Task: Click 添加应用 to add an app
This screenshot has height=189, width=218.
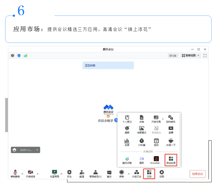Action: coord(171,160)
